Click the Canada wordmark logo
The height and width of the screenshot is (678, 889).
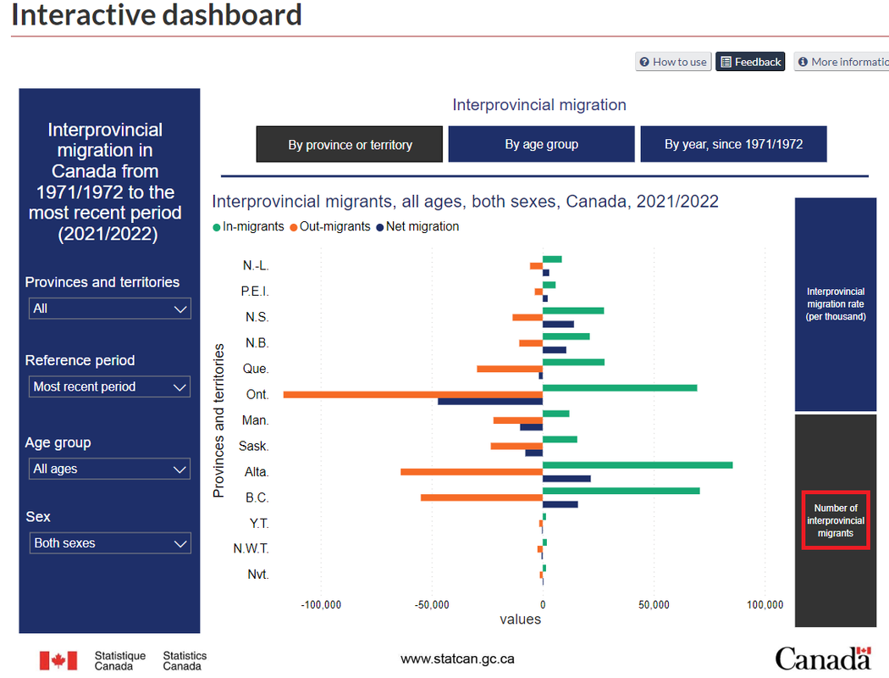coord(822,659)
